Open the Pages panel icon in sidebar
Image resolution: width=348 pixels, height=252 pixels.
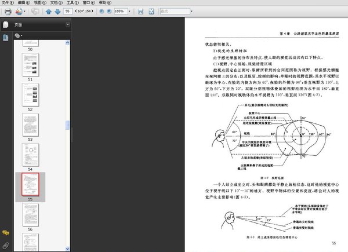pos(6,25)
